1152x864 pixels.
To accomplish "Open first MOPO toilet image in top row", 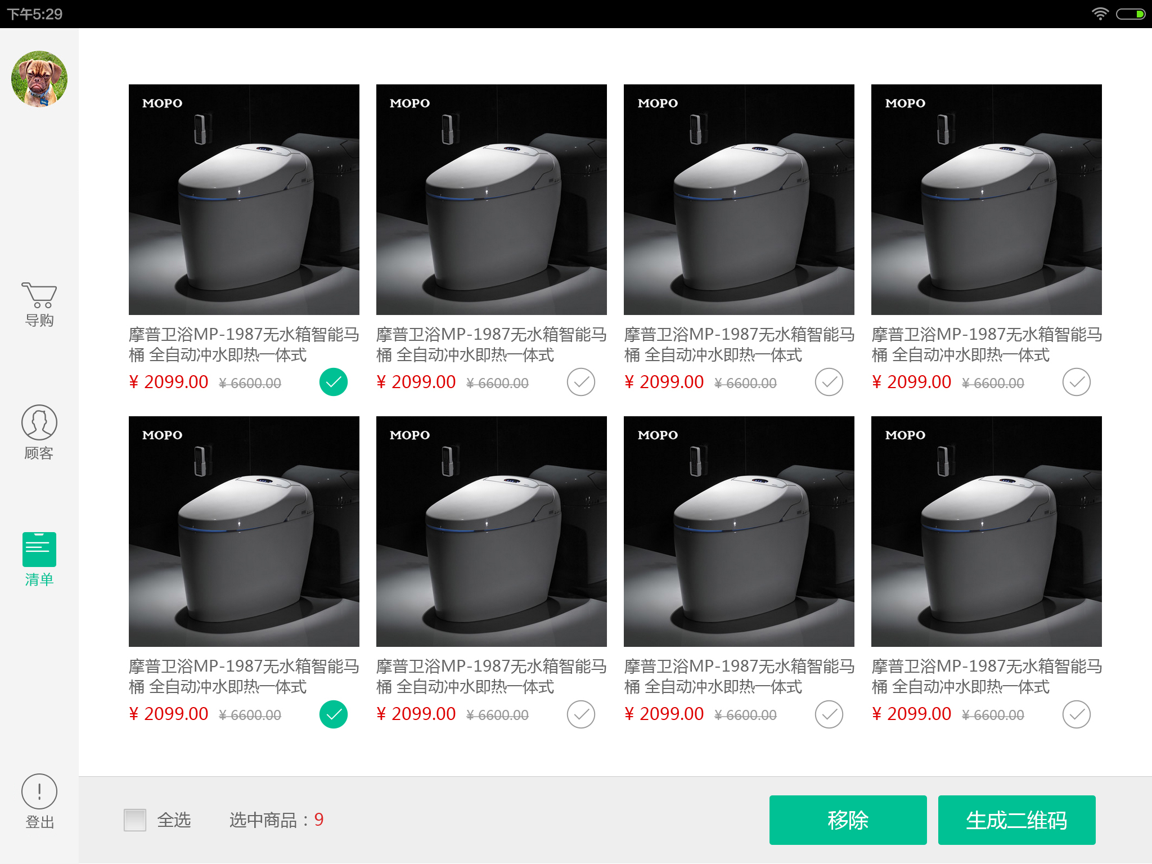I will 244,200.
